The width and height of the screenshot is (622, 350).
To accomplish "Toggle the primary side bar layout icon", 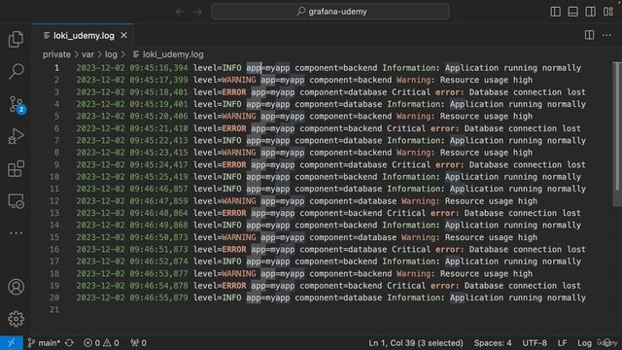I will [x=555, y=12].
